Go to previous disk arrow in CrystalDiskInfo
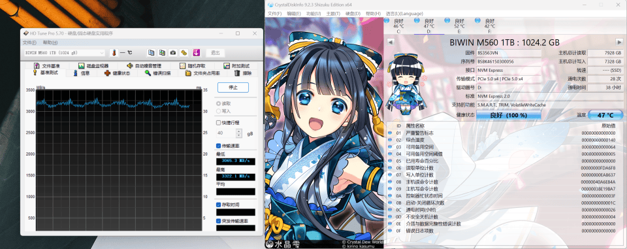This screenshot has height=249, width=627. click(391, 42)
